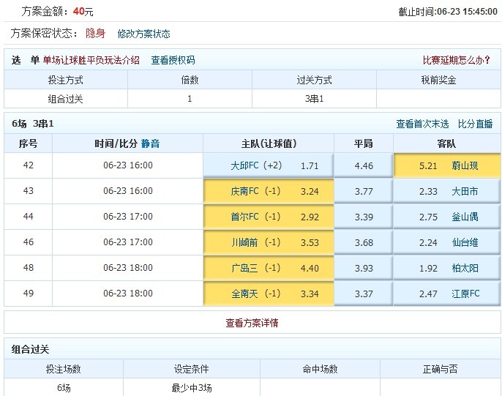This screenshot has height=396, width=502.
Task: Expand 查看方案详情 plan details
Action: coord(252,322)
